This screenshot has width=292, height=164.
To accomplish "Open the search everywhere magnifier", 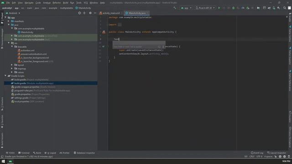I will click(285, 8).
